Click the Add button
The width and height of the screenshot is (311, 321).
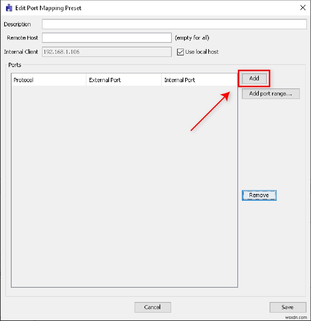(254, 78)
